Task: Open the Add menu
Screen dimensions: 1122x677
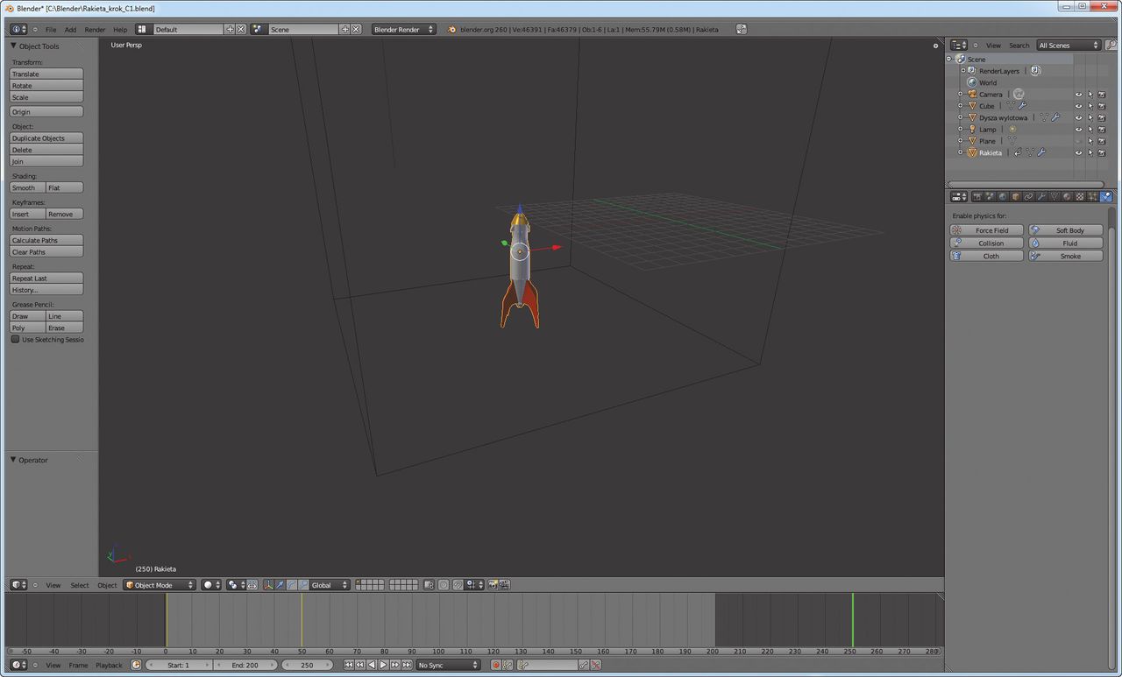Action: coord(70,29)
